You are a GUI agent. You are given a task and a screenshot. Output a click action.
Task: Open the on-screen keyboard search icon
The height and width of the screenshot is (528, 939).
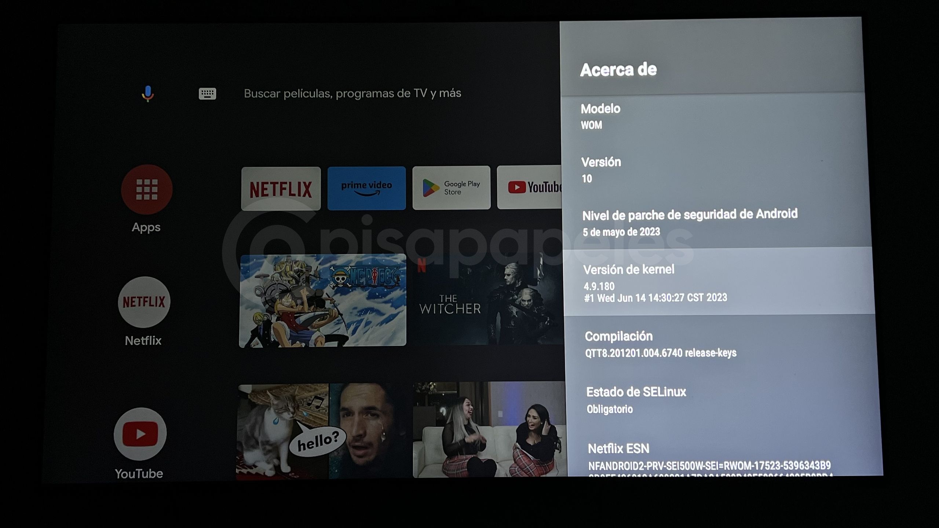(x=207, y=93)
